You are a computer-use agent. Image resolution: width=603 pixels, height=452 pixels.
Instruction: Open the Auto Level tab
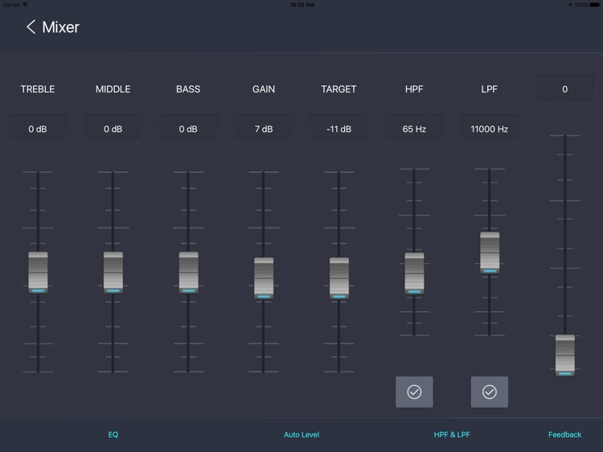point(301,434)
